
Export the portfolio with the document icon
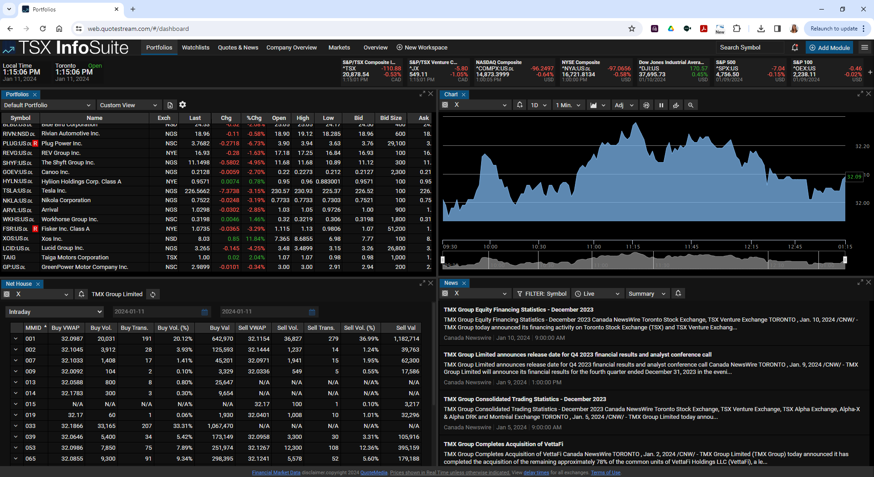(170, 105)
